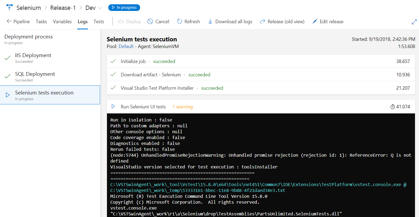Screen dimensions: 419x217
Task: Click the 1:53.608 elapsed time
Action: coord(406,46)
